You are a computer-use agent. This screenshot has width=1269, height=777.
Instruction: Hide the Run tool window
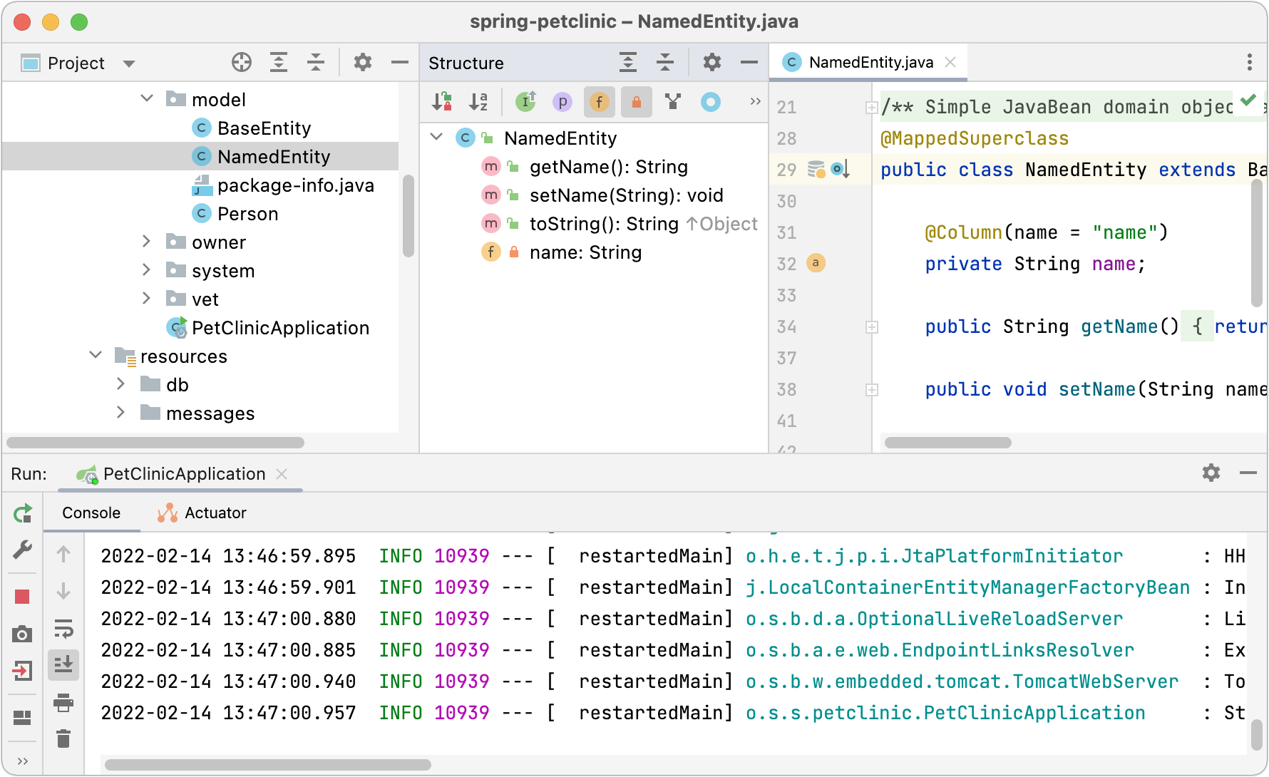coord(1248,473)
